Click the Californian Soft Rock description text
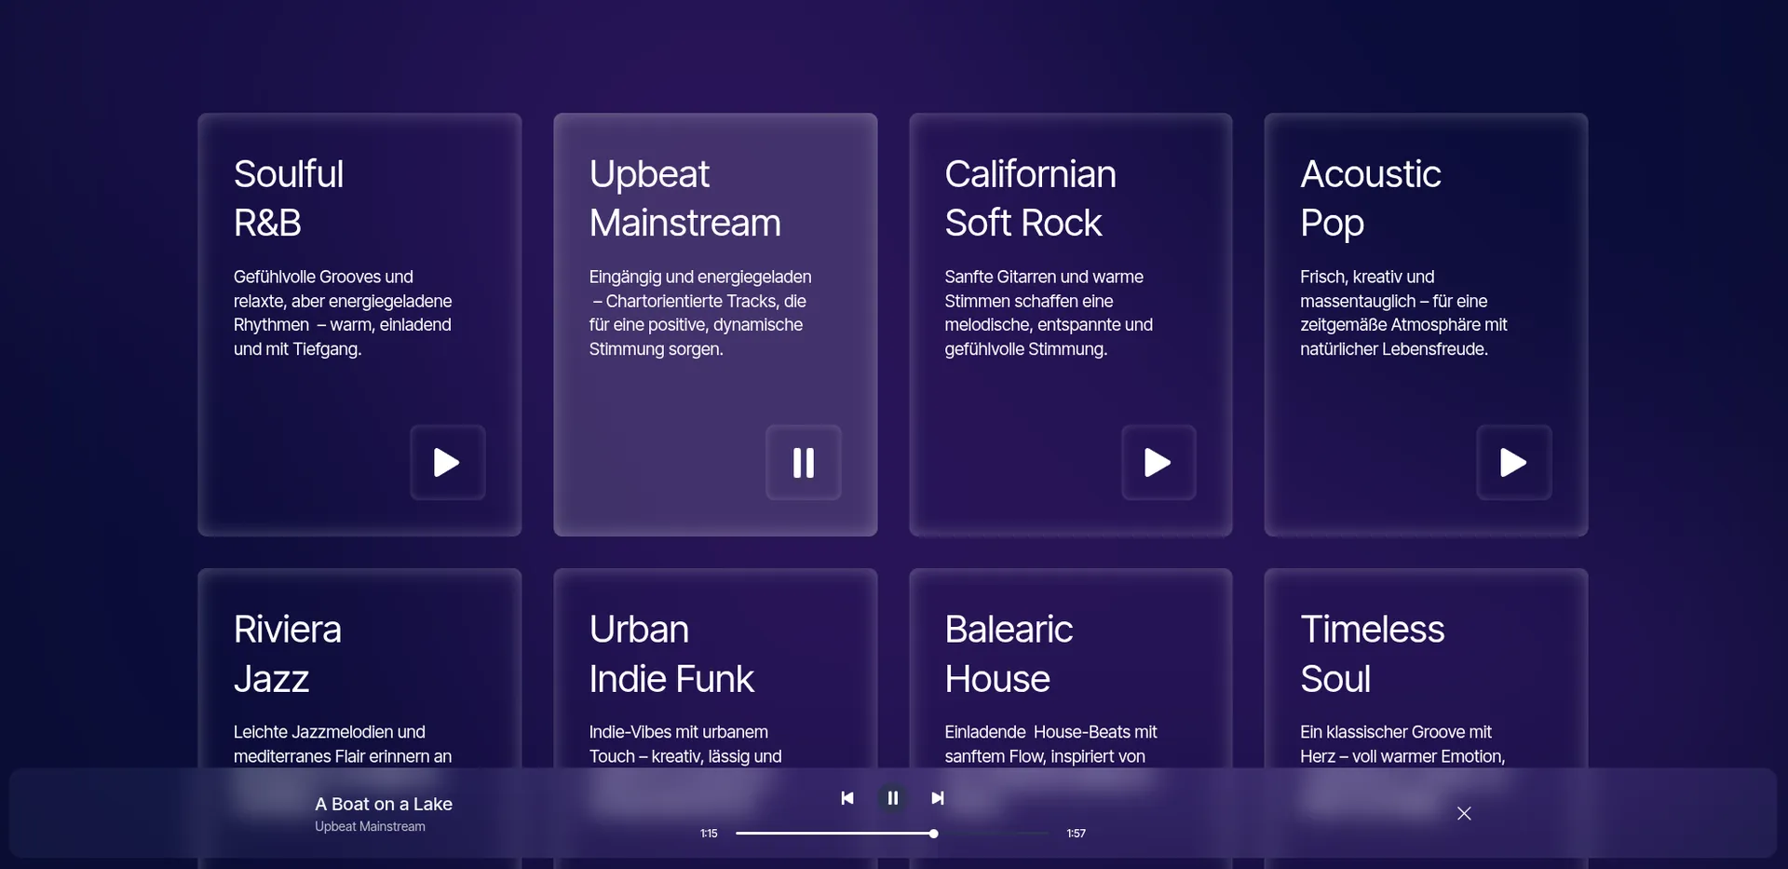 (1049, 313)
